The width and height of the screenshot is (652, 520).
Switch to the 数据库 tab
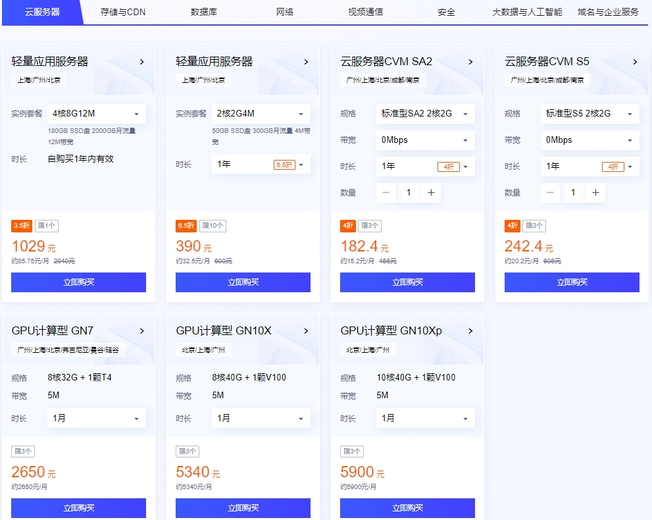pos(203,12)
